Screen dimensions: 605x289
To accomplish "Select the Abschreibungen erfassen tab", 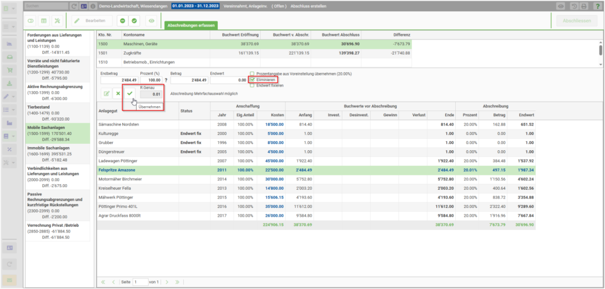I will [191, 25].
